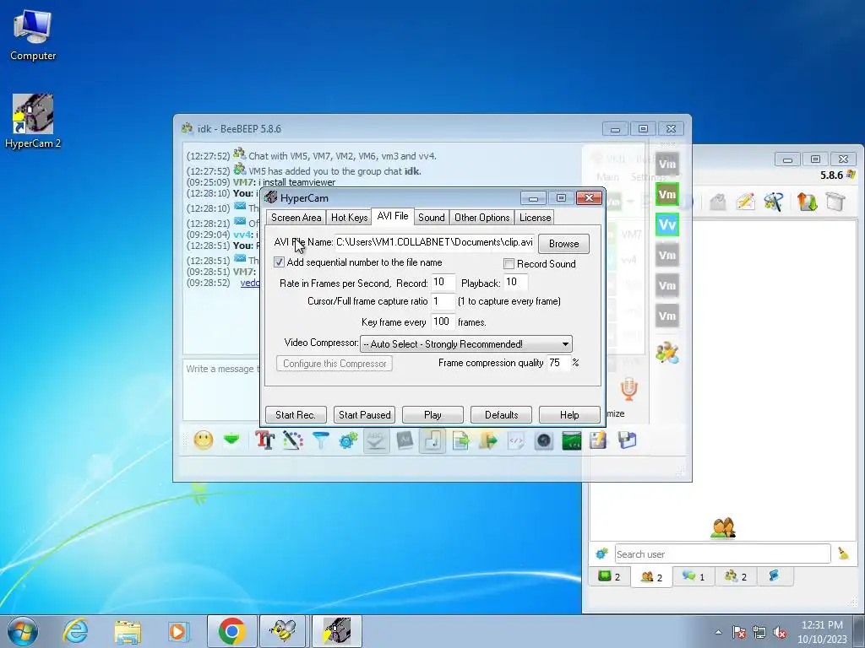This screenshot has height=648, width=865.
Task: Click the Start Rec. button
Action: pos(296,414)
